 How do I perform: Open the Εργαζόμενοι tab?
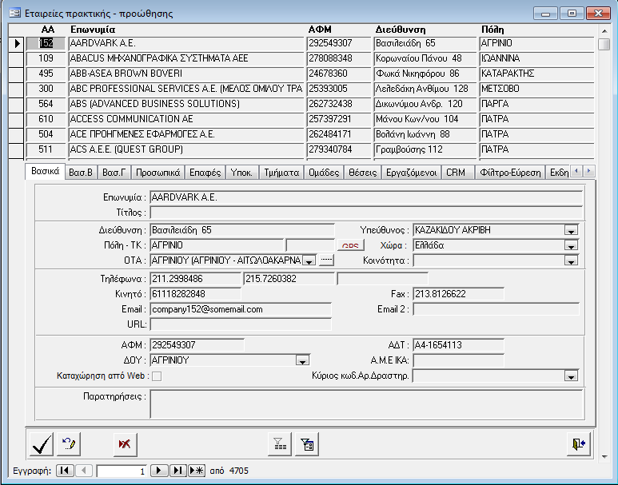(x=411, y=173)
